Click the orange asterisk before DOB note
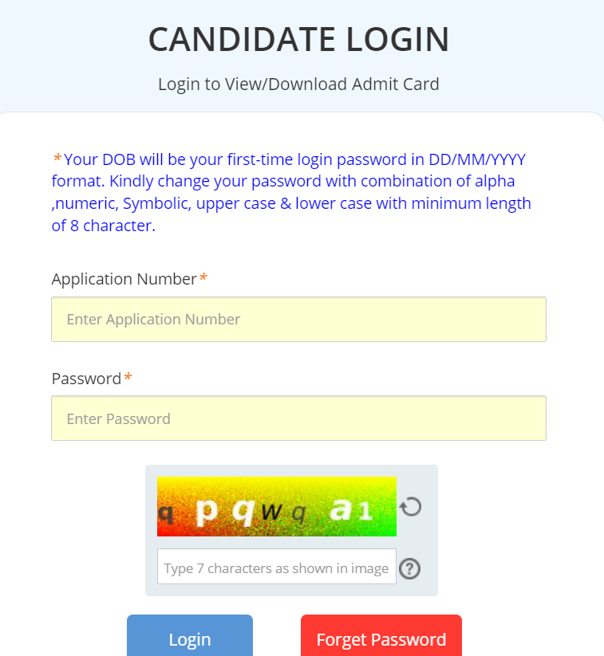This screenshot has width=604, height=656. tap(57, 158)
